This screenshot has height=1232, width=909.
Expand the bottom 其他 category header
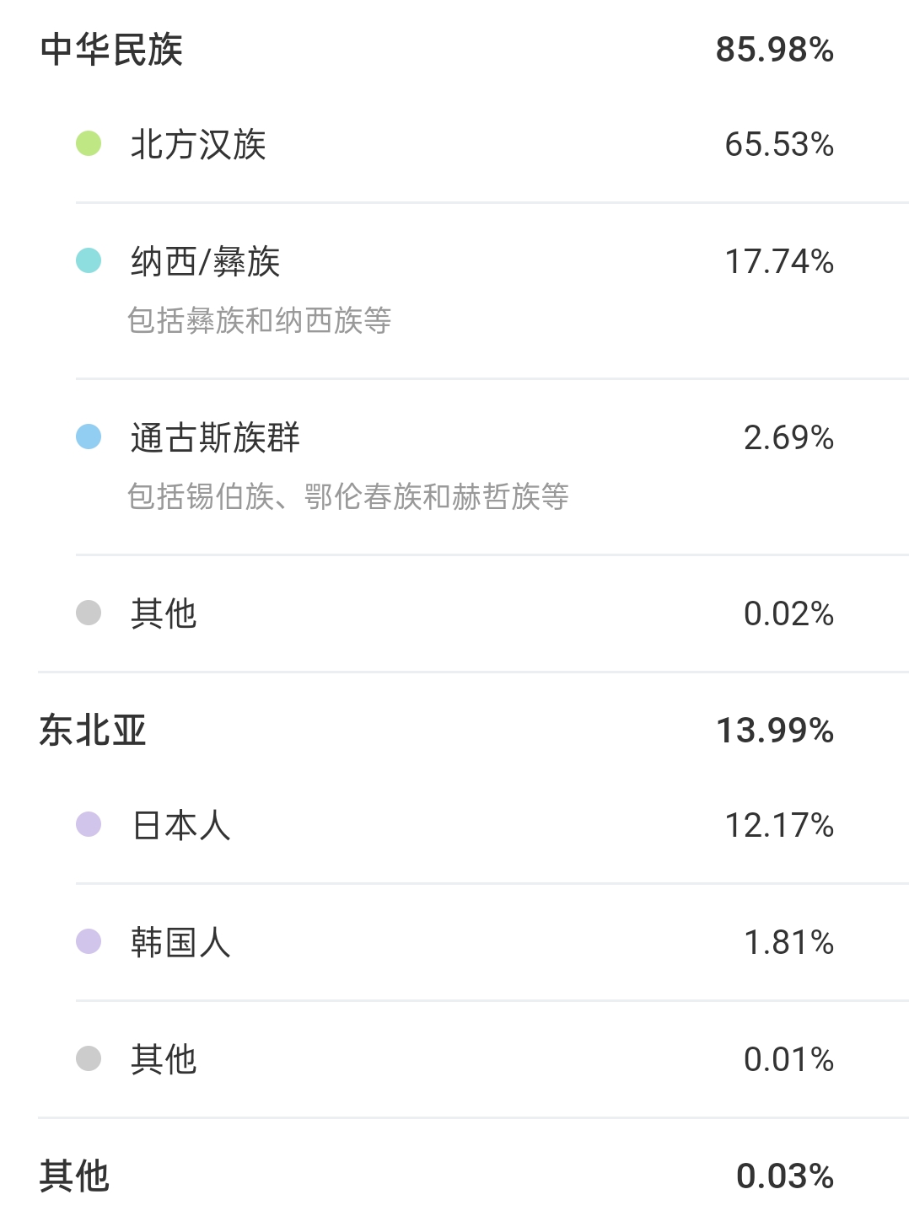(454, 1175)
